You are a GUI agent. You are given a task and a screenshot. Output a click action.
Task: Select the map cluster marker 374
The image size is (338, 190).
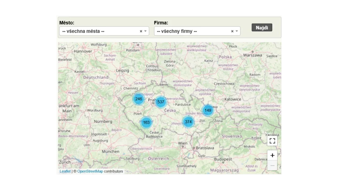click(188, 122)
